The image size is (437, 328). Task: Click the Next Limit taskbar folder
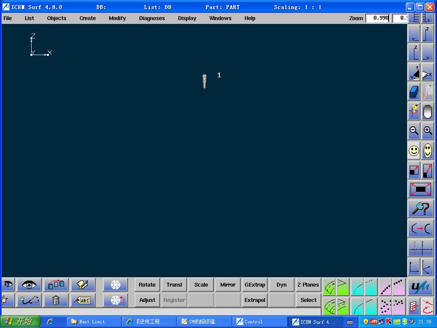click(x=94, y=322)
